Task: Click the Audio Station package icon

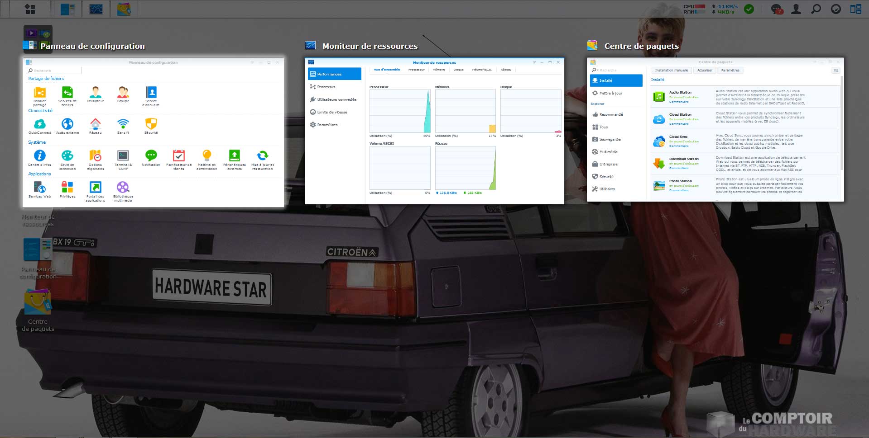Action: click(x=659, y=97)
